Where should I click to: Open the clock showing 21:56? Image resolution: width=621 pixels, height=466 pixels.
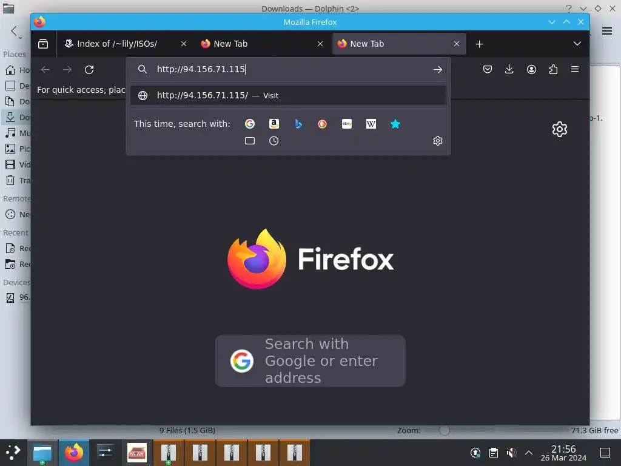[x=563, y=453]
